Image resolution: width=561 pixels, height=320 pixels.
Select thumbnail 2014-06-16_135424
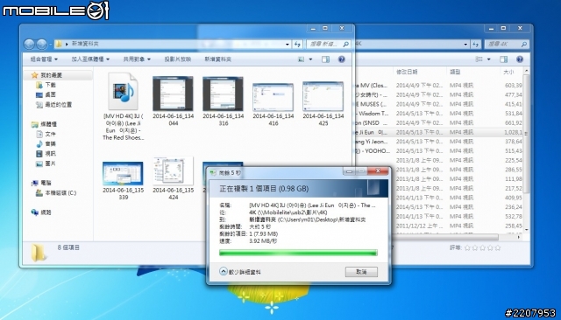[174, 177]
